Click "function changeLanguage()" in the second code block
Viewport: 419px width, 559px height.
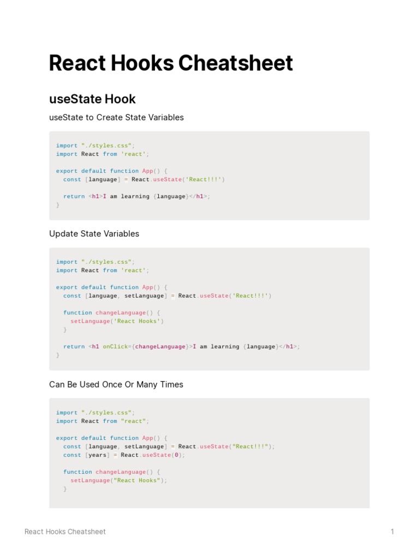click(112, 313)
